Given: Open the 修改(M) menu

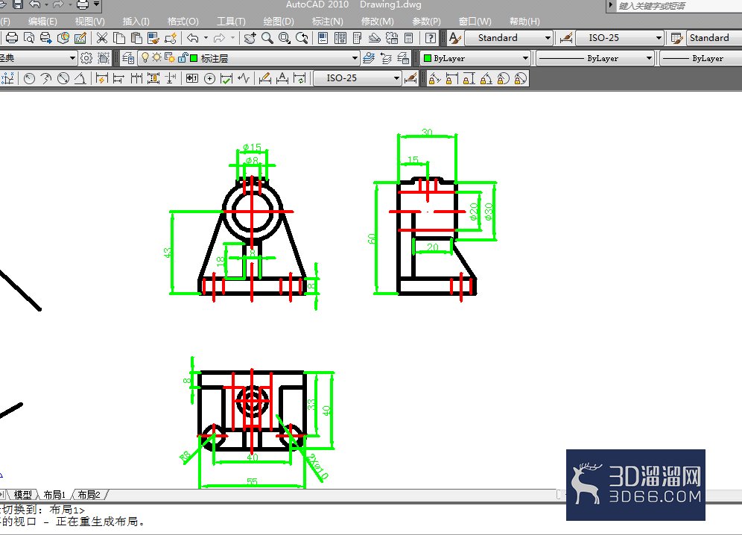Looking at the screenshot, I should pos(377,22).
